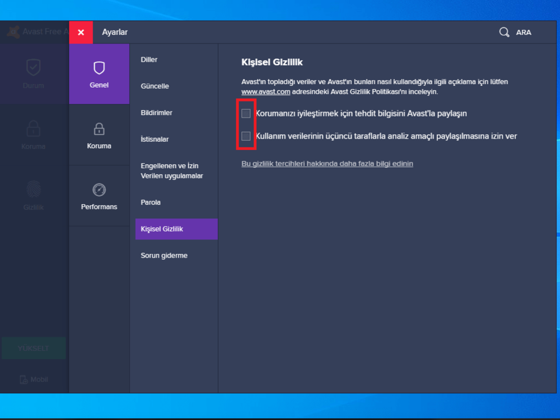The height and width of the screenshot is (420, 560).
Task: Enable third-party usage data sharing checkbox
Action: tap(246, 136)
